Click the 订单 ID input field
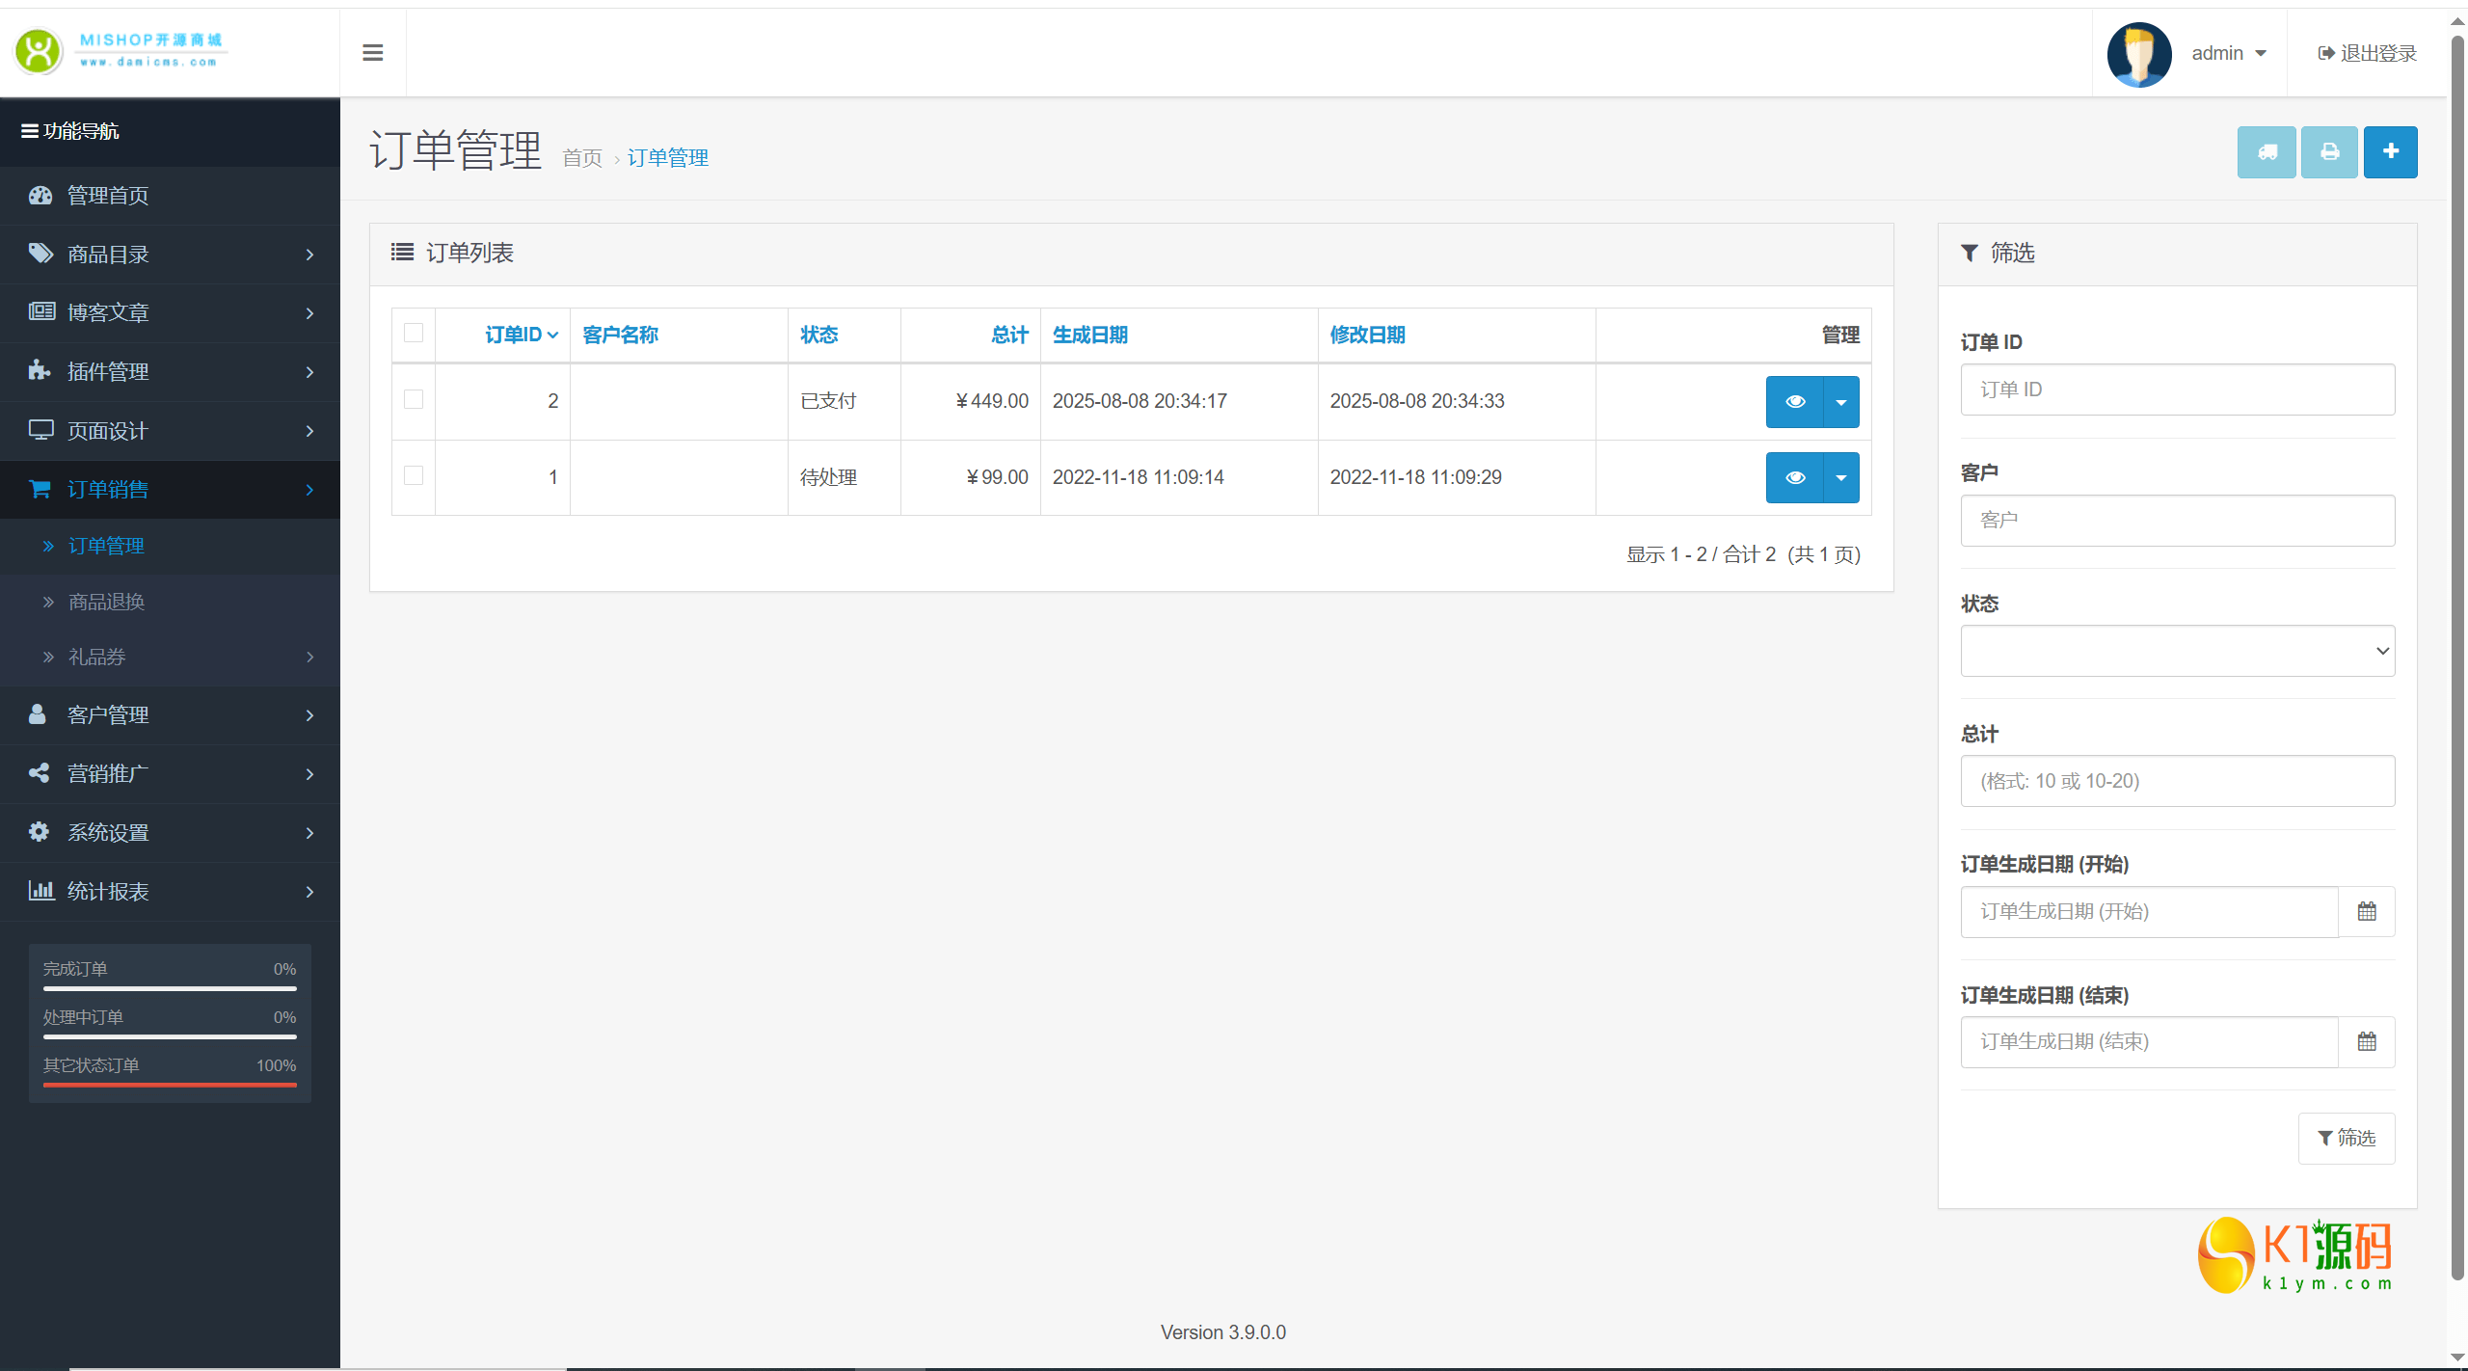This screenshot has width=2468, height=1371. [2177, 389]
